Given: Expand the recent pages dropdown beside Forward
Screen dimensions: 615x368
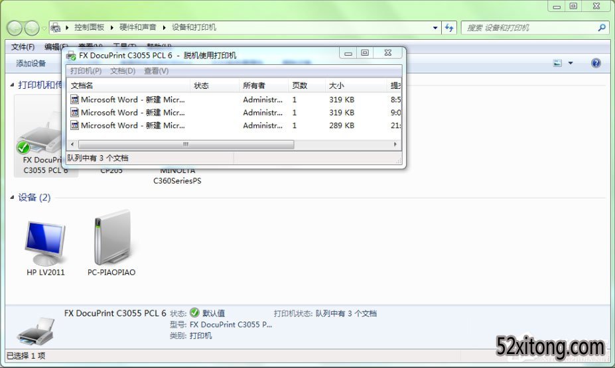Looking at the screenshot, I should click(44, 29).
